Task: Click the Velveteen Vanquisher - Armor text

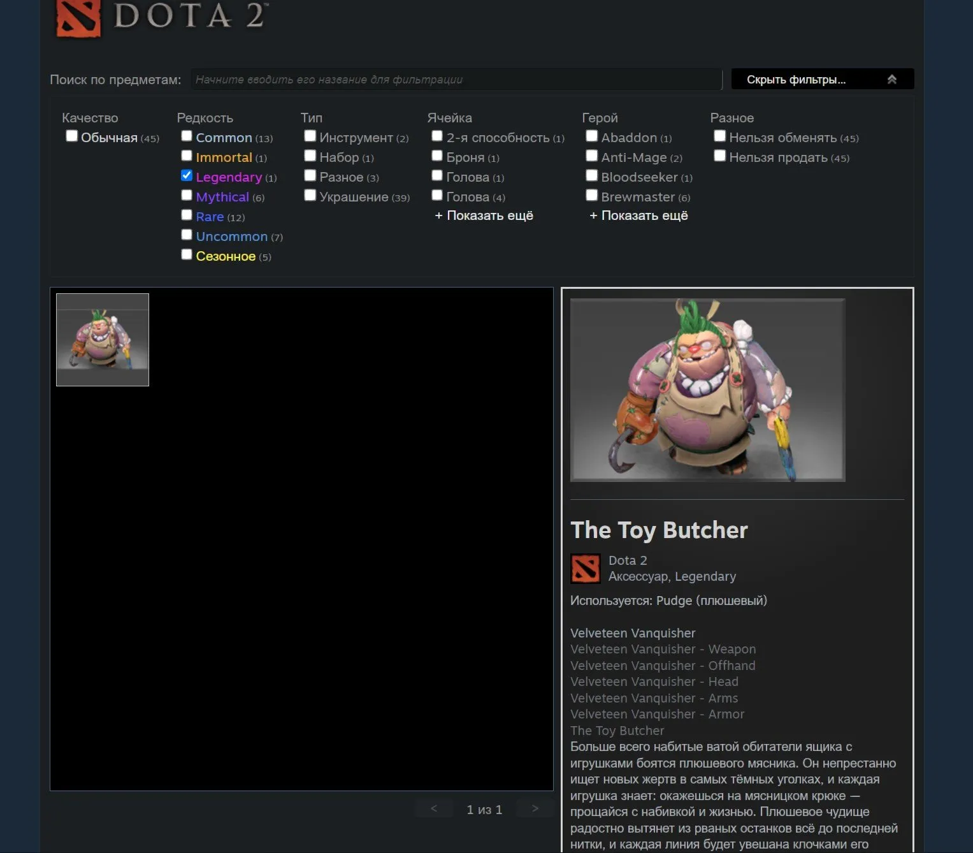Action: coord(658,714)
